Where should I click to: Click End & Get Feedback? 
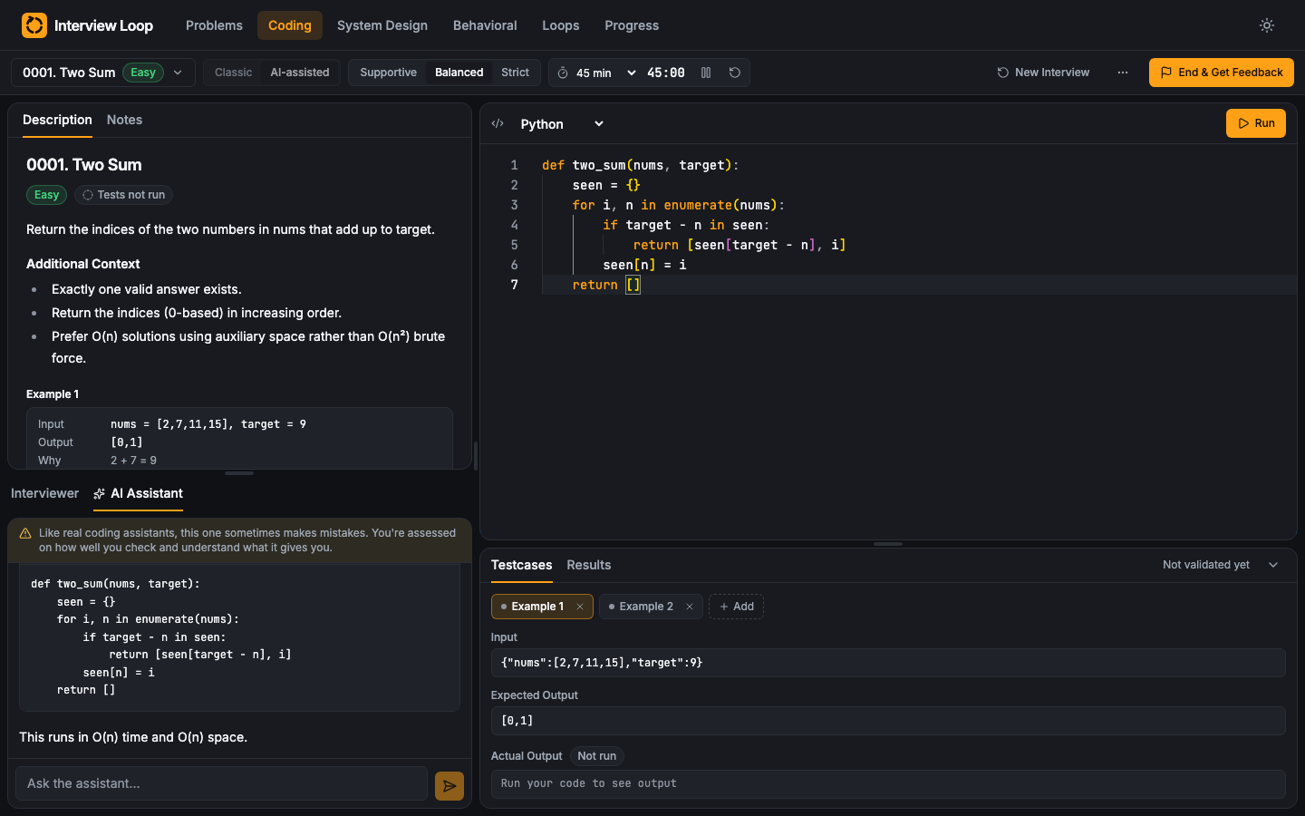(1222, 73)
